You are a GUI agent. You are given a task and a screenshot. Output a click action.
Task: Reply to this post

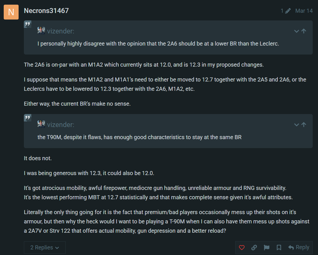(299, 247)
